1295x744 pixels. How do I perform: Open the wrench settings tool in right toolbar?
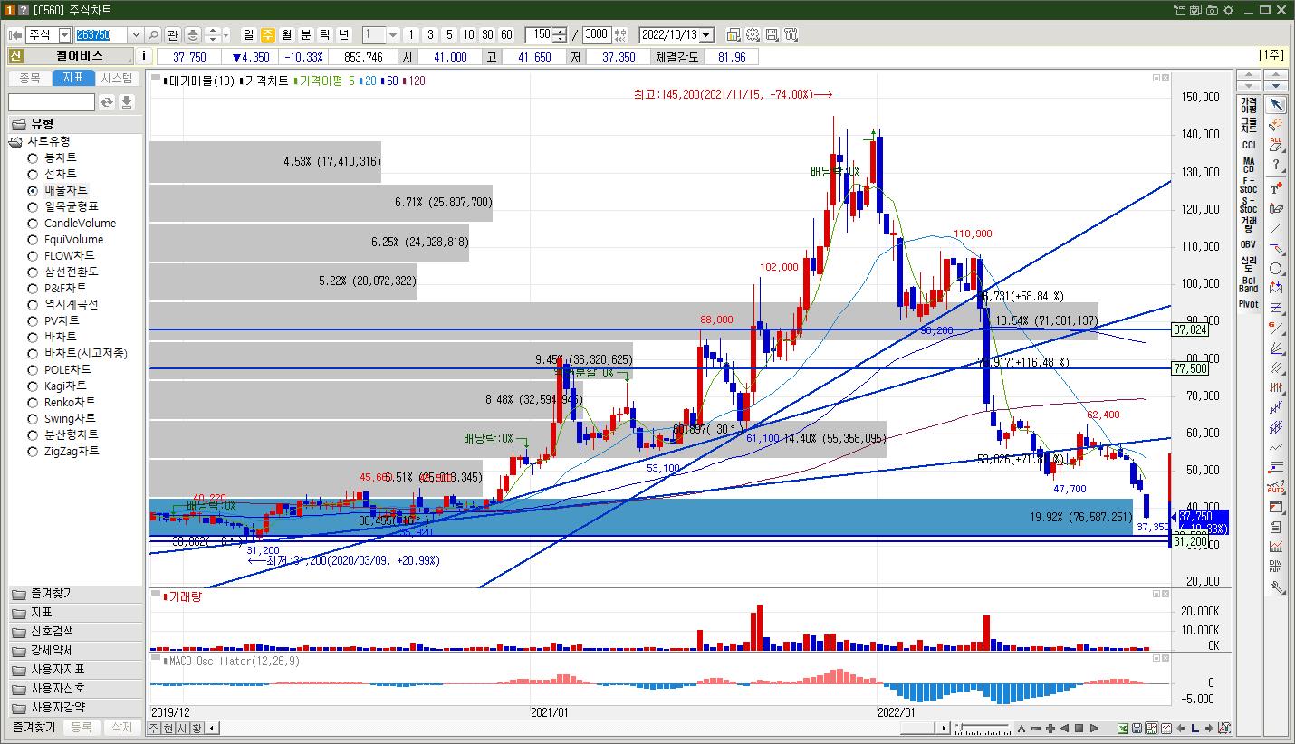[1276, 587]
